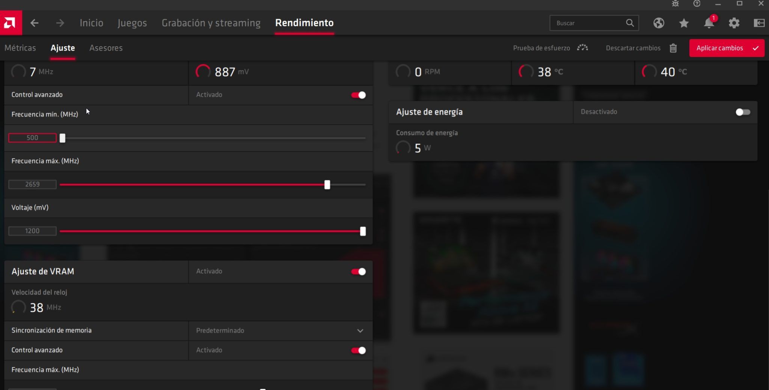Turn off GPU Control avanzado toggle

pyautogui.click(x=358, y=95)
